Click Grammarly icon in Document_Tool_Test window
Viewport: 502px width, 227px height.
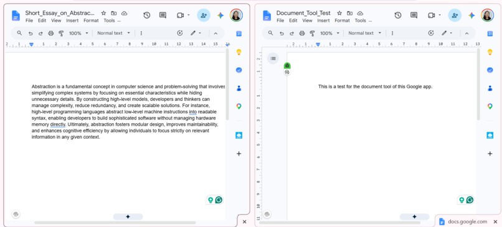point(470,200)
